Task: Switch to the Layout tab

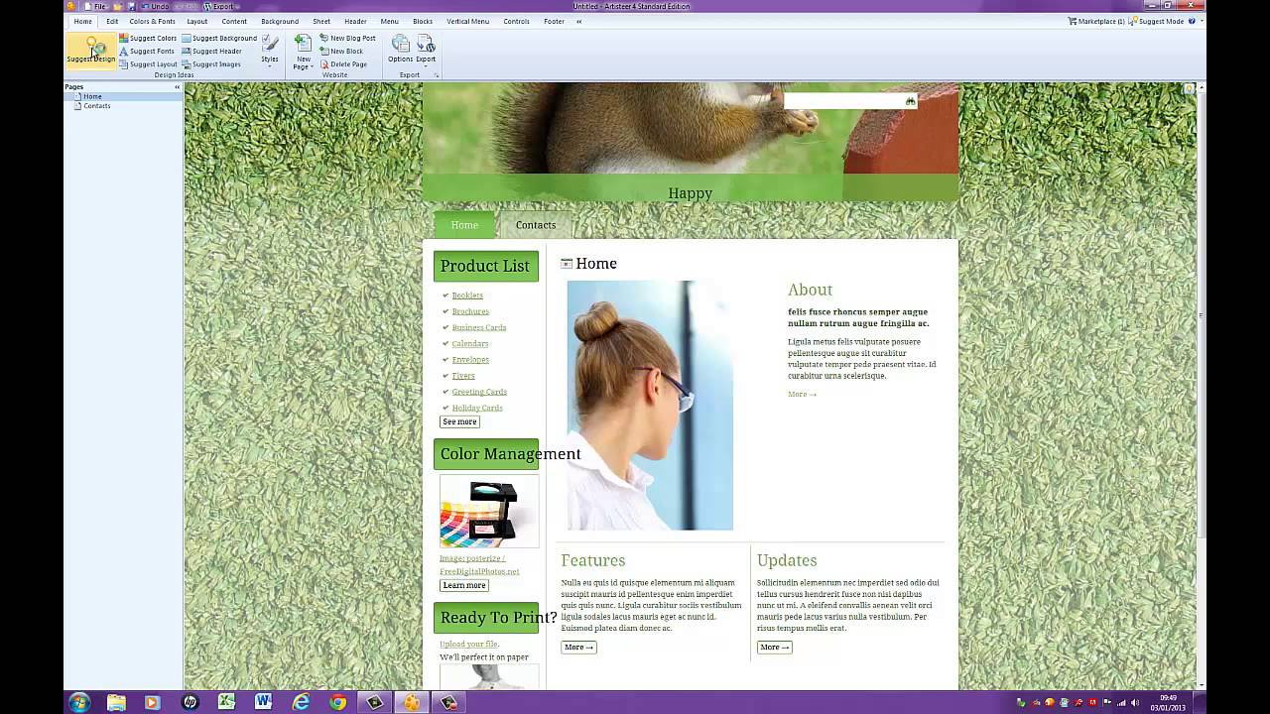Action: (x=197, y=21)
